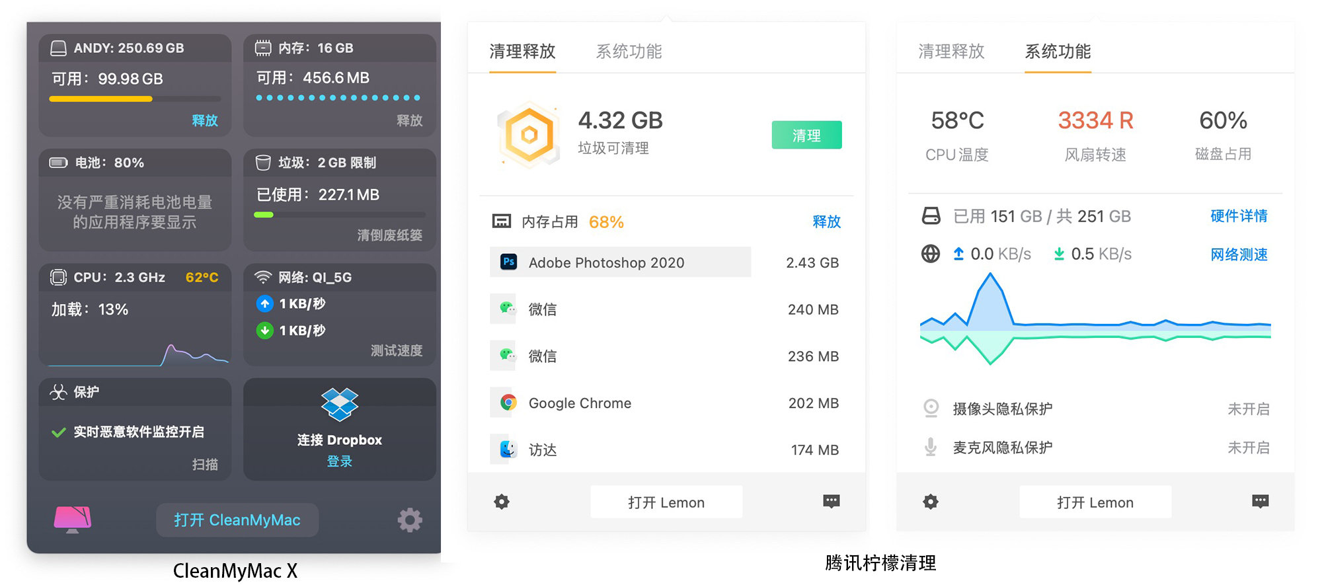The width and height of the screenshot is (1322, 585).
Task: Click the yellow disk usage progress bar
Action: coord(135,99)
